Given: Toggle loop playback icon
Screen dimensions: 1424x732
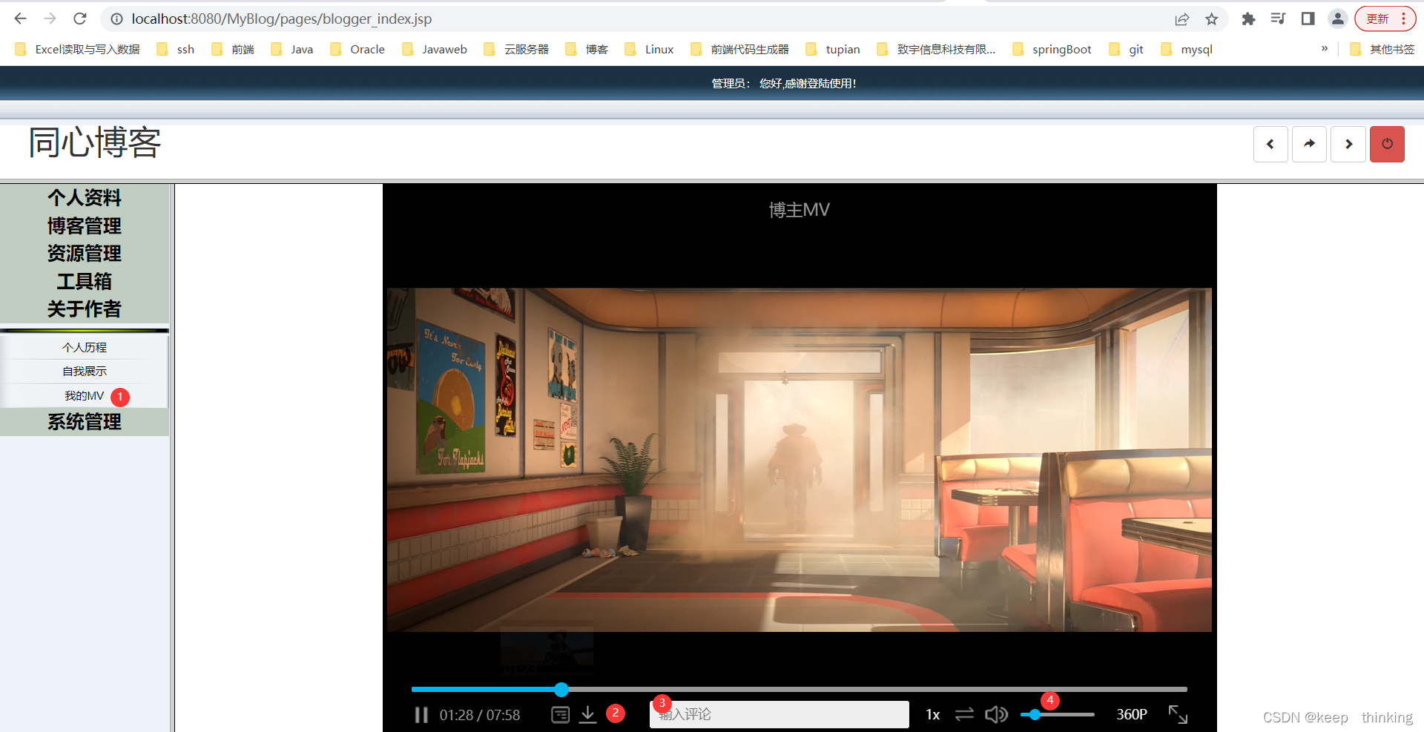Looking at the screenshot, I should (964, 715).
